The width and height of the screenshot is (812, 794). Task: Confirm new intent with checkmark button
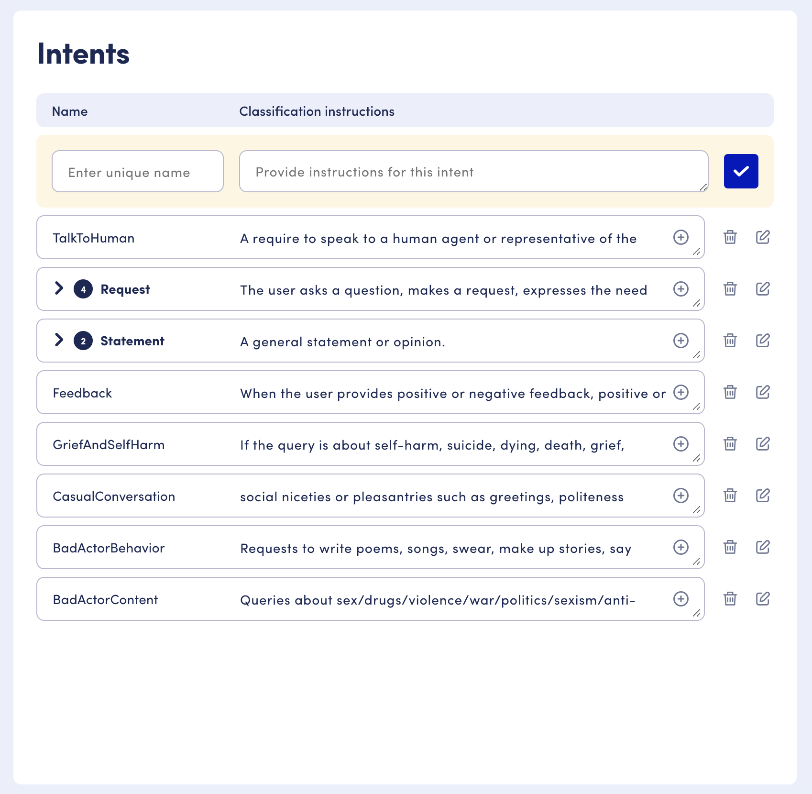click(741, 171)
